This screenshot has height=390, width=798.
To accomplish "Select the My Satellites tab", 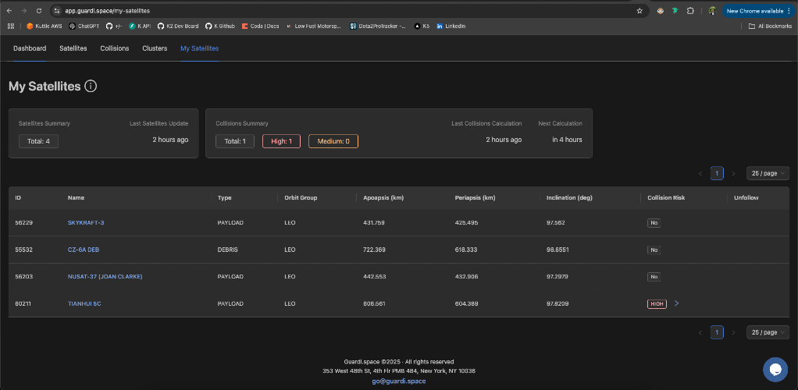I will point(200,48).
